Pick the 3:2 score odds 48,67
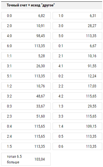 coord(26,96)
